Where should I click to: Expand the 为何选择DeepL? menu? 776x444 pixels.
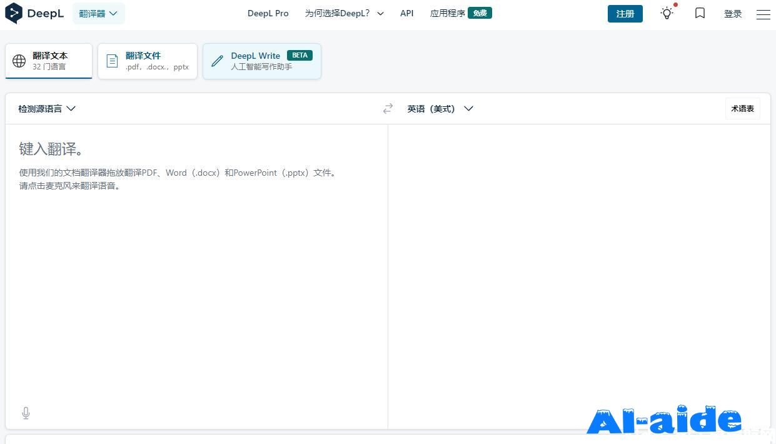(x=344, y=13)
